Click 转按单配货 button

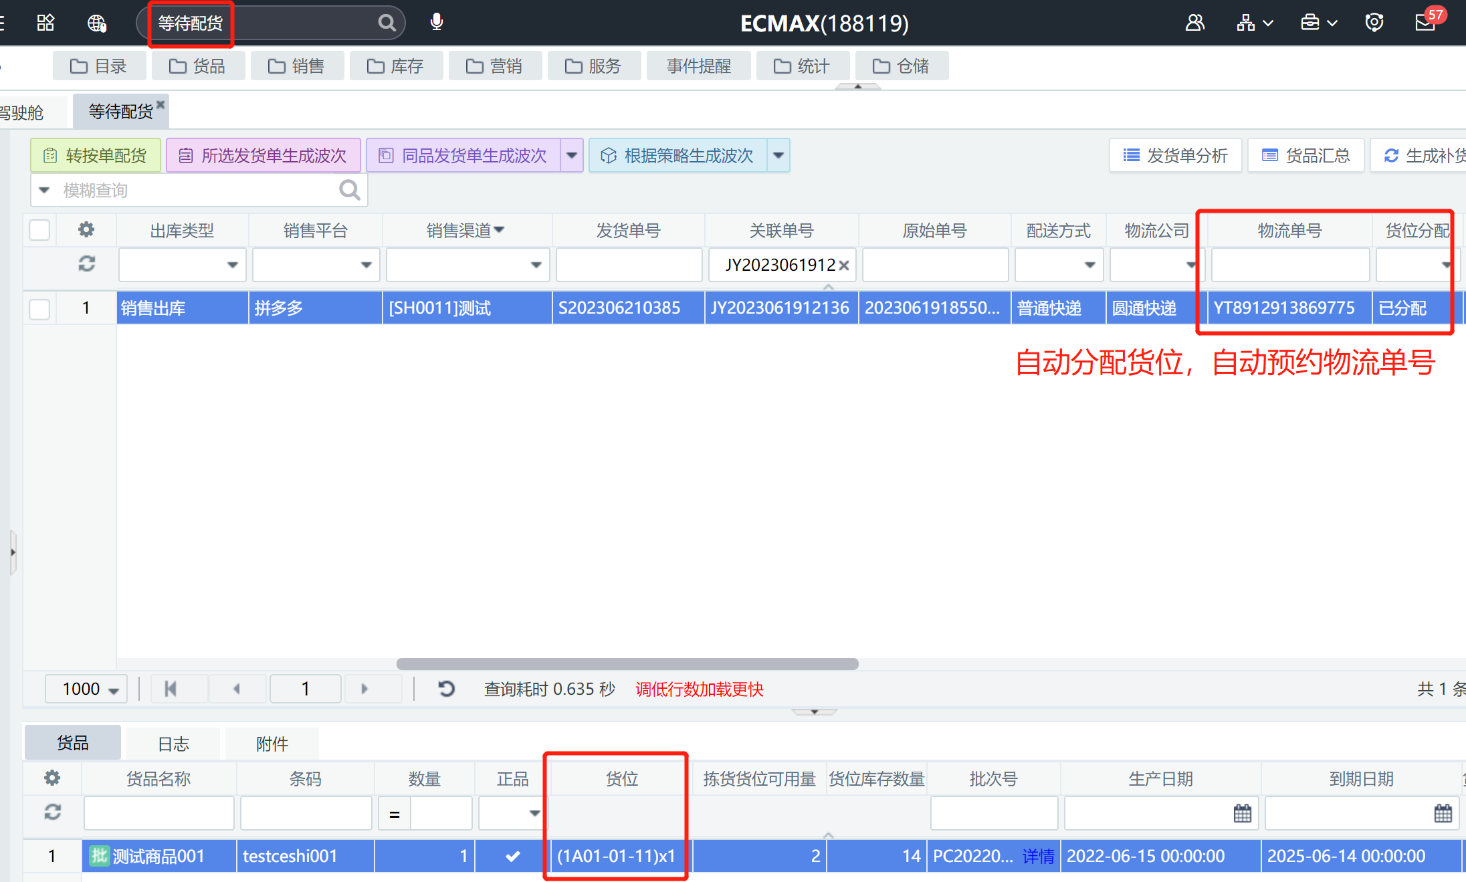(x=96, y=155)
